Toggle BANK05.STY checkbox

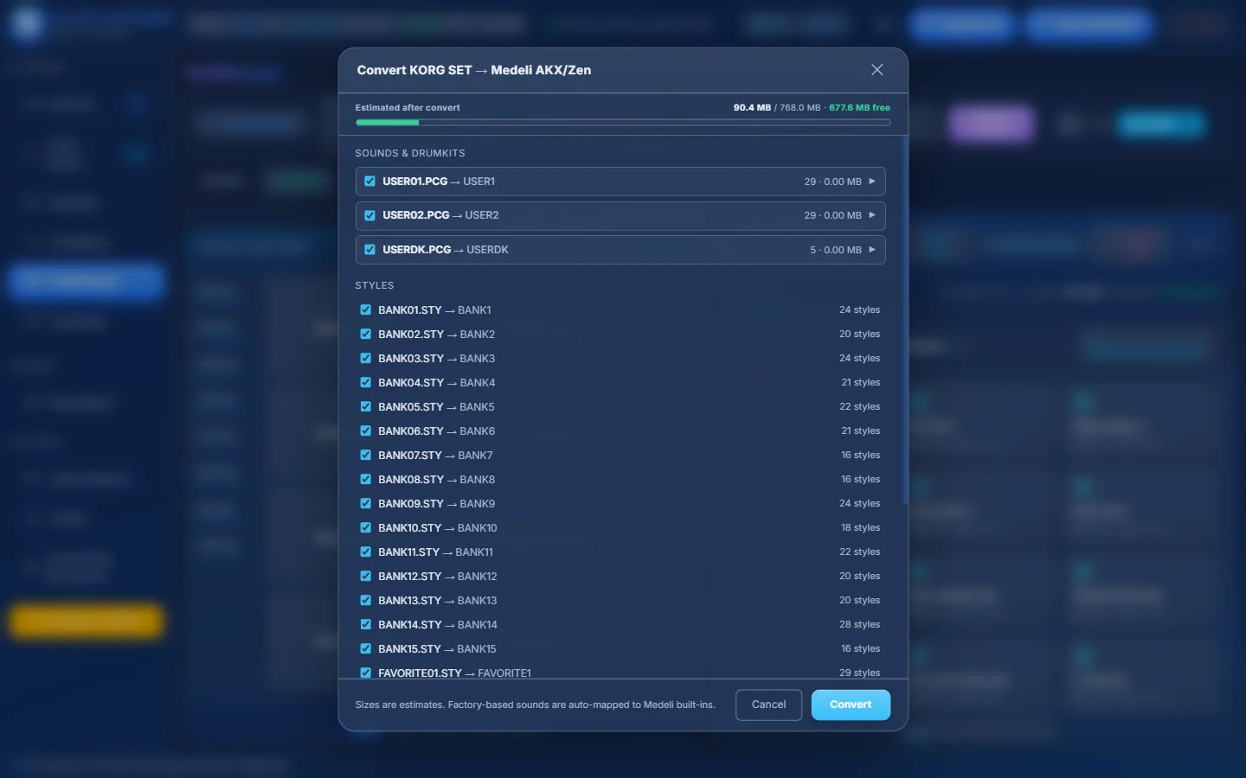tap(365, 406)
